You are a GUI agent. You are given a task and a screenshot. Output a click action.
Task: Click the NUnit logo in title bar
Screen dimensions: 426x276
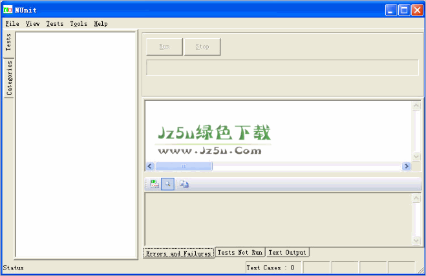[x=8, y=10]
